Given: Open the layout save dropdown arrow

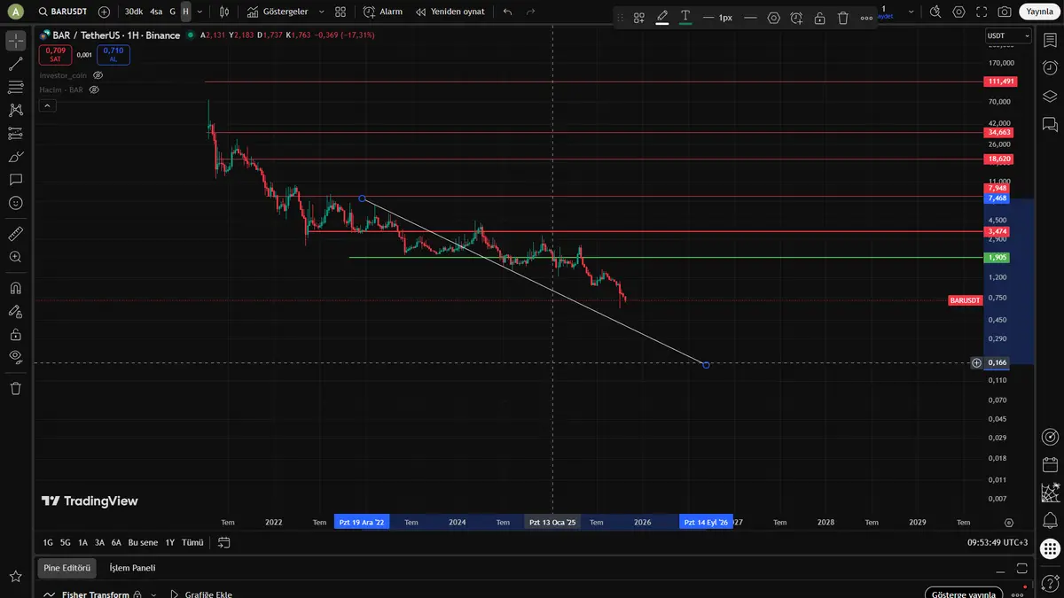Looking at the screenshot, I should pyautogui.click(x=911, y=12).
